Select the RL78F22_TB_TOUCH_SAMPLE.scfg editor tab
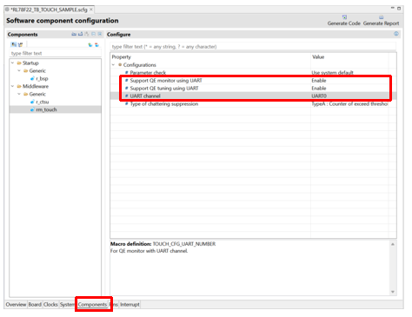412x317 pixels. pyautogui.click(x=49, y=10)
